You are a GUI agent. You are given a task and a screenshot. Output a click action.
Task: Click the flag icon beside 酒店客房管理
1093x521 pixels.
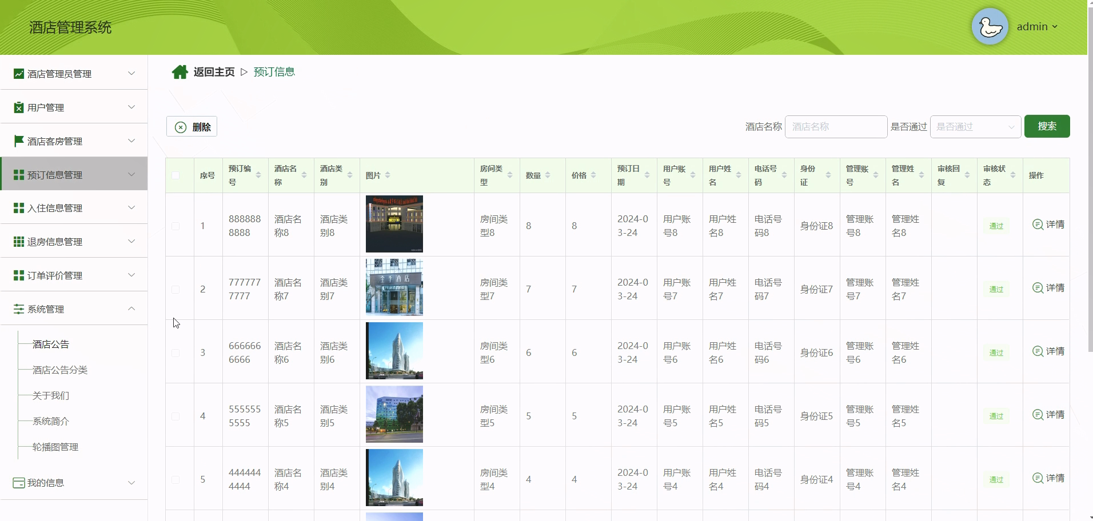pos(19,141)
